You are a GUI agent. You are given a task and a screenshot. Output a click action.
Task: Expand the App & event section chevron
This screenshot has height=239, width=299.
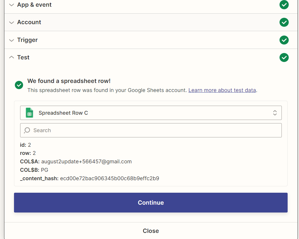click(11, 5)
